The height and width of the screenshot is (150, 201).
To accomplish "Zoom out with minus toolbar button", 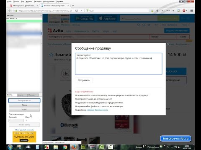I will [x=162, y=11].
